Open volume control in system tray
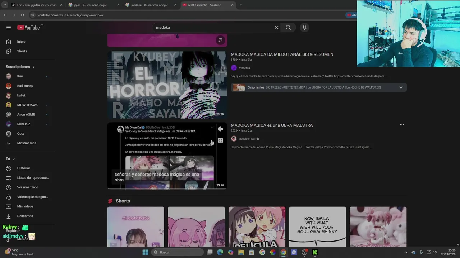Viewport: 460px width, 258px height. click(x=435, y=252)
